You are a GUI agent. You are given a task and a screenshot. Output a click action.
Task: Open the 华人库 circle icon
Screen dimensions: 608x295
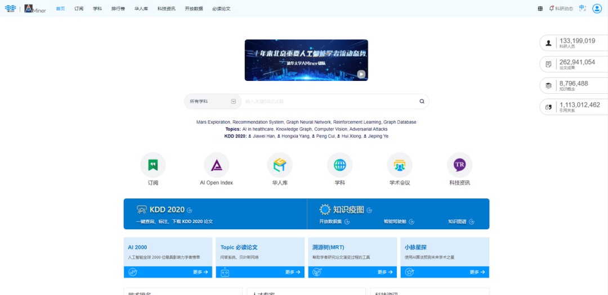[x=280, y=165]
